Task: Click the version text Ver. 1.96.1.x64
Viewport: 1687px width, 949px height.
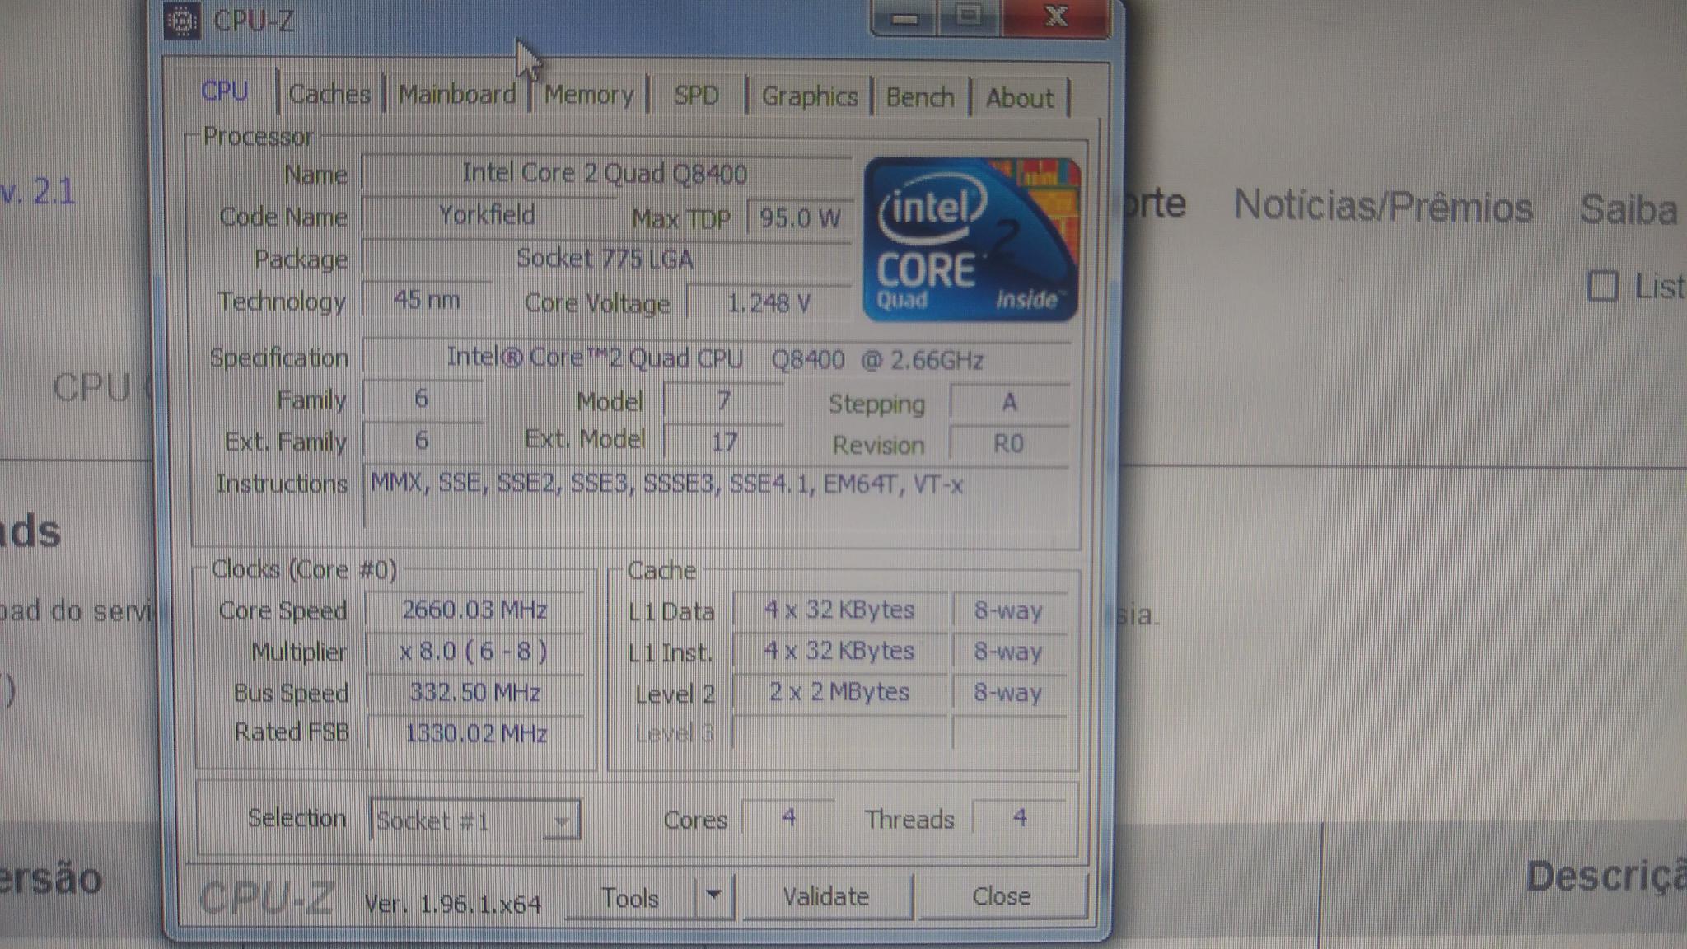Action: tap(453, 904)
